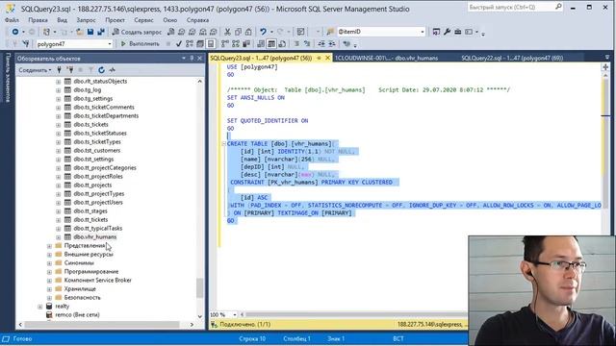
Task: Toggle Include Client Statistics icon
Action: tap(246, 44)
